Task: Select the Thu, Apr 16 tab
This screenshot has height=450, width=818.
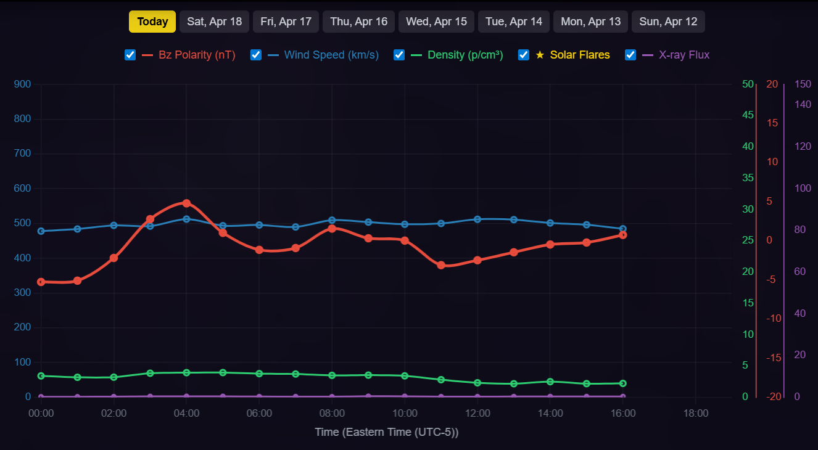Action: point(358,21)
